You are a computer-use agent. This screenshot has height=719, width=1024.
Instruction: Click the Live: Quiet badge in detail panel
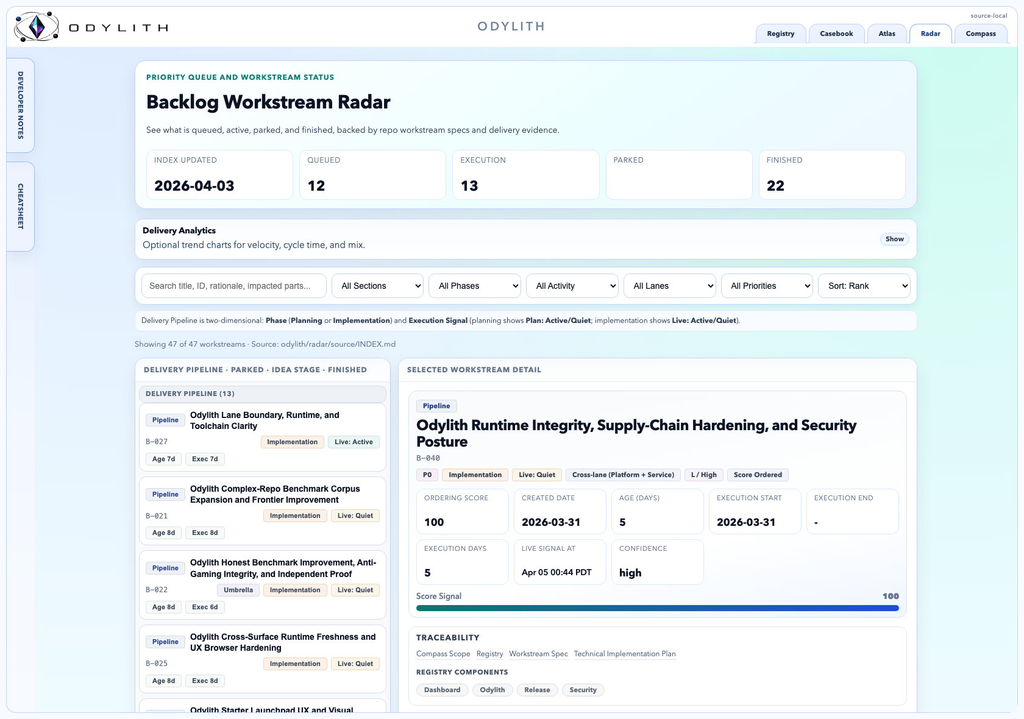coord(537,475)
